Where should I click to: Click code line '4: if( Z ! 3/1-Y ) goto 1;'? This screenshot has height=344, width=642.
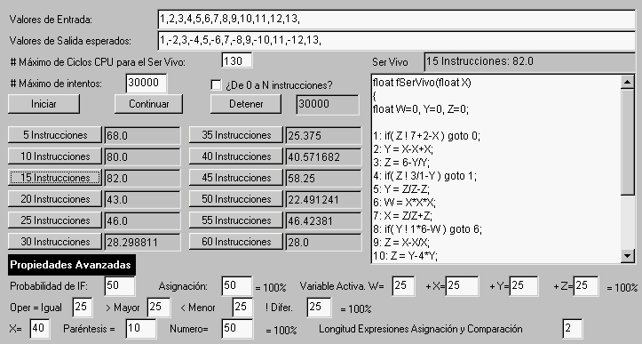(x=424, y=176)
